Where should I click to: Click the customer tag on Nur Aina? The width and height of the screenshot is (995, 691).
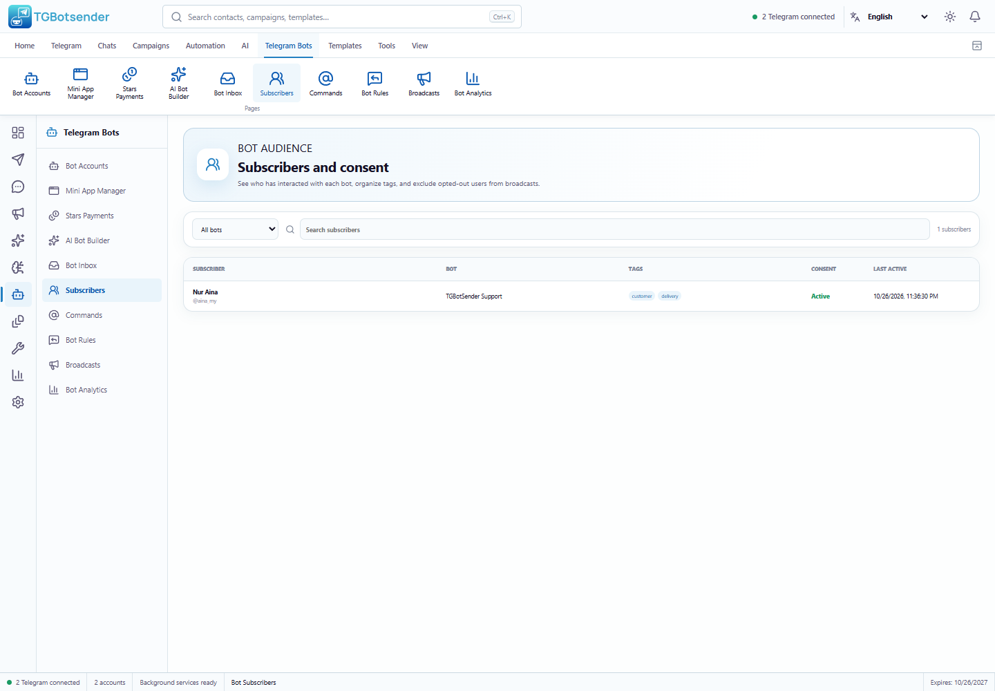click(642, 296)
